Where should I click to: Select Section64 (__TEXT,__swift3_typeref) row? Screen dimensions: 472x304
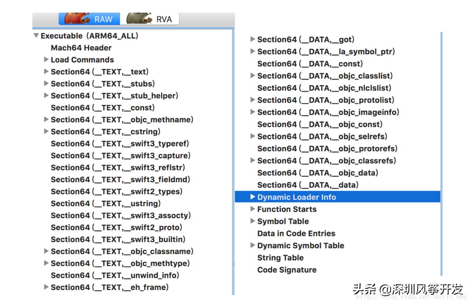click(x=120, y=144)
